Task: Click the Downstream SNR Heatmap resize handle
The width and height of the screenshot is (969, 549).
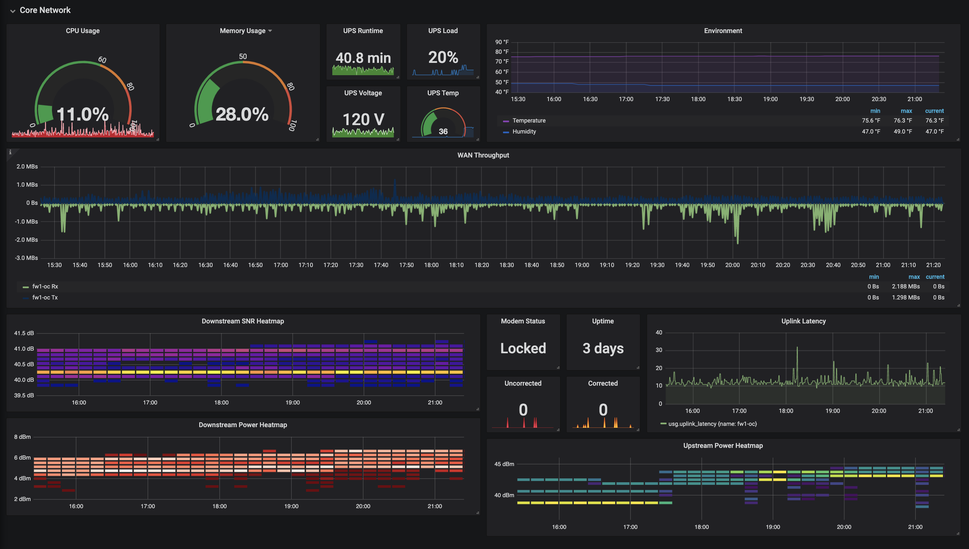Action: pos(477,409)
